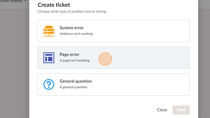Click the orange System error server icon
Screen dimensions: 210x118
pyautogui.click(x=49, y=31)
